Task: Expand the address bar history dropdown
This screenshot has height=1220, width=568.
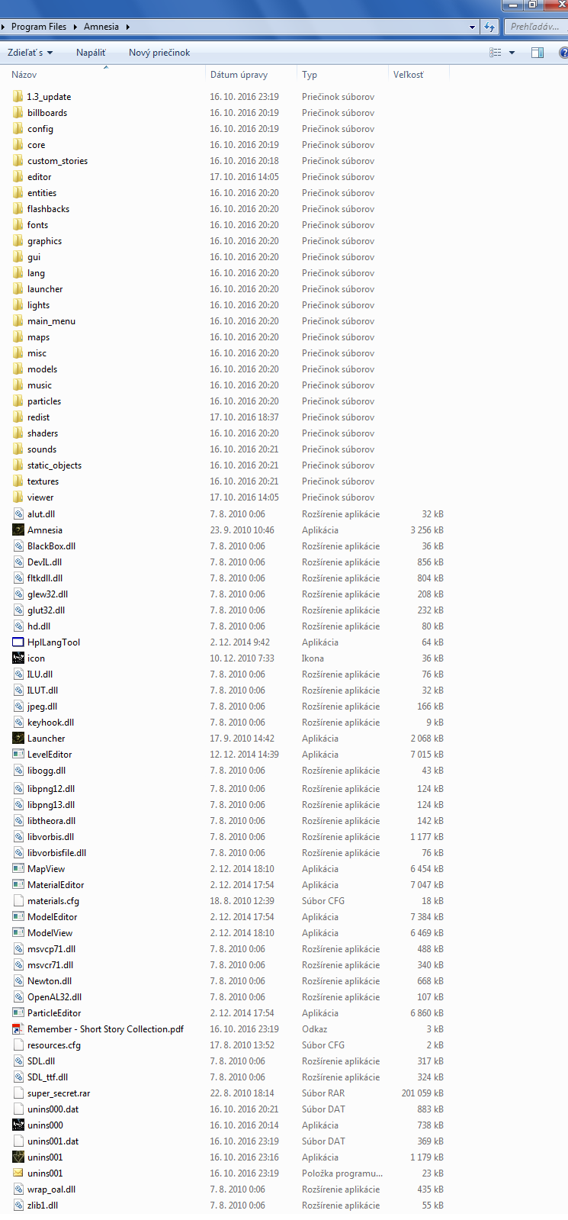Action: click(473, 27)
